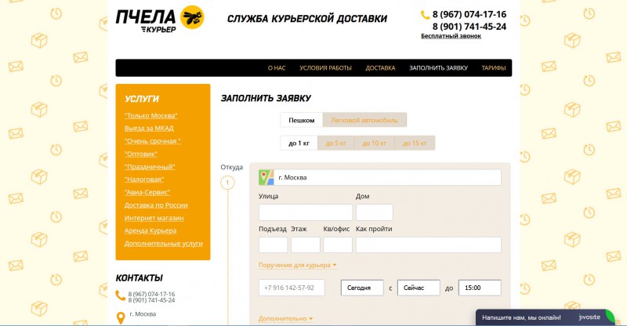Click the Контакты heading
627x326 pixels.
[x=140, y=278]
